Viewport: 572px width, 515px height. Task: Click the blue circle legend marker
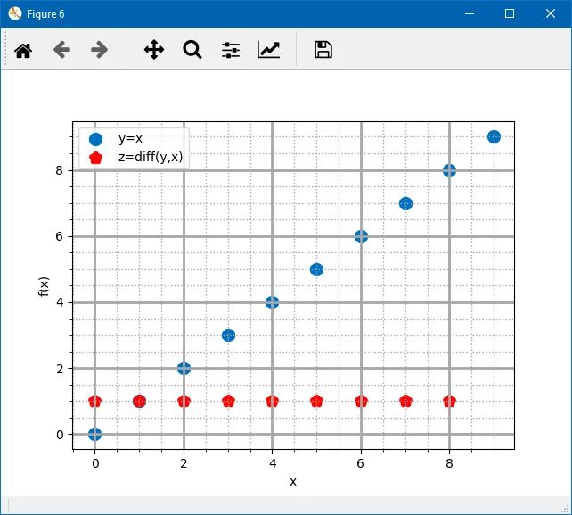point(95,139)
